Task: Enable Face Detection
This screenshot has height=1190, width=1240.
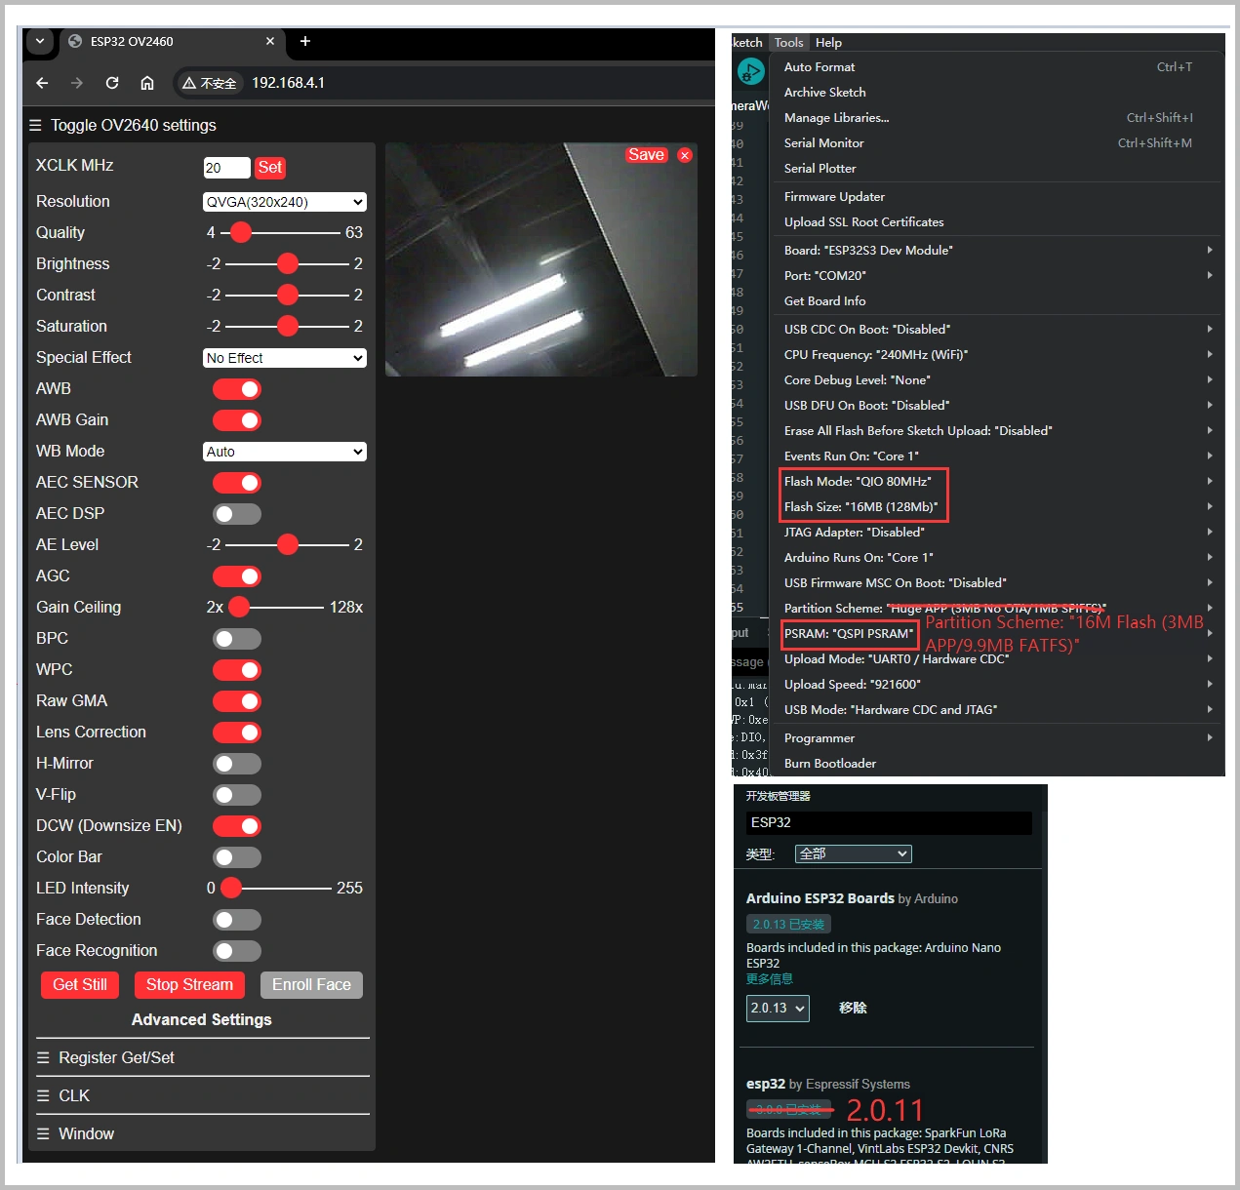Action: [236, 919]
